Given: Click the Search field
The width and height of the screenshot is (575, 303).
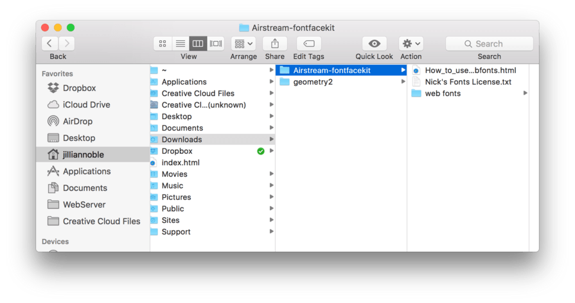Looking at the screenshot, I should tap(489, 44).
